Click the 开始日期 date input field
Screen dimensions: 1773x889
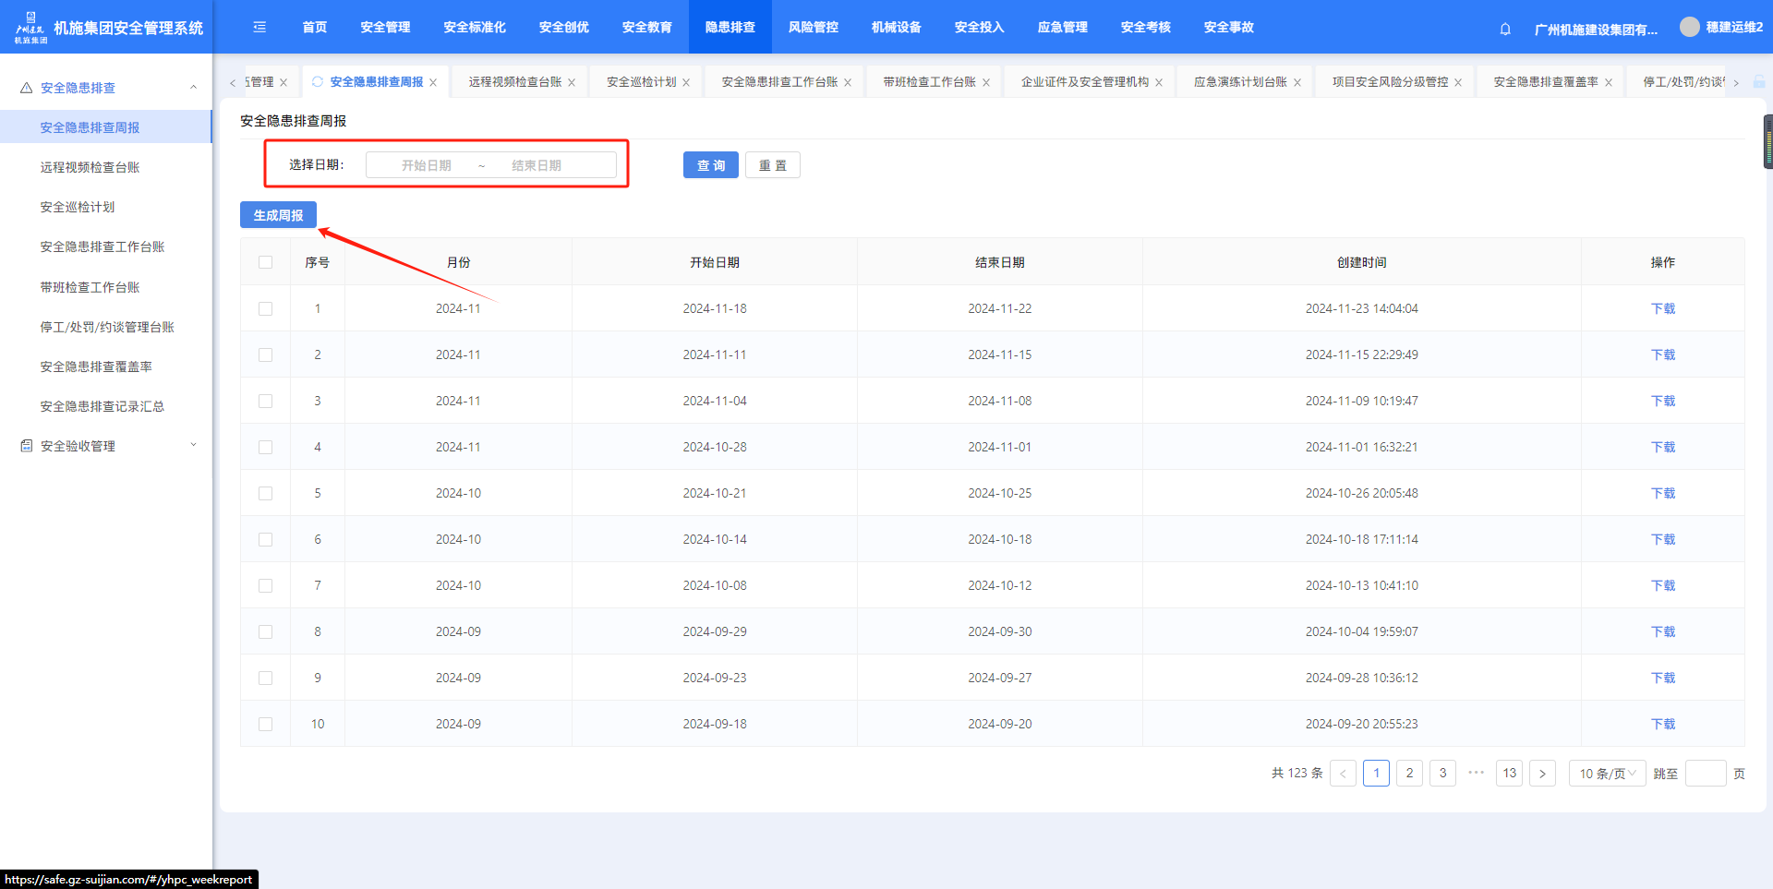coord(427,165)
